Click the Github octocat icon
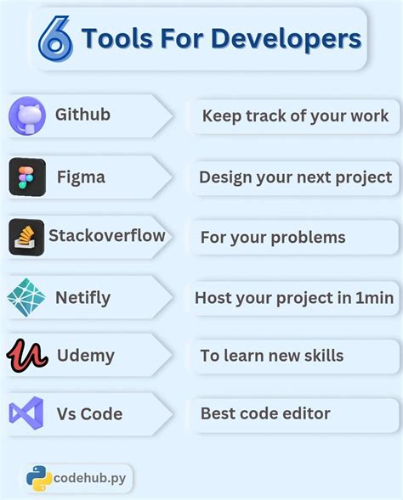 [x=27, y=115]
